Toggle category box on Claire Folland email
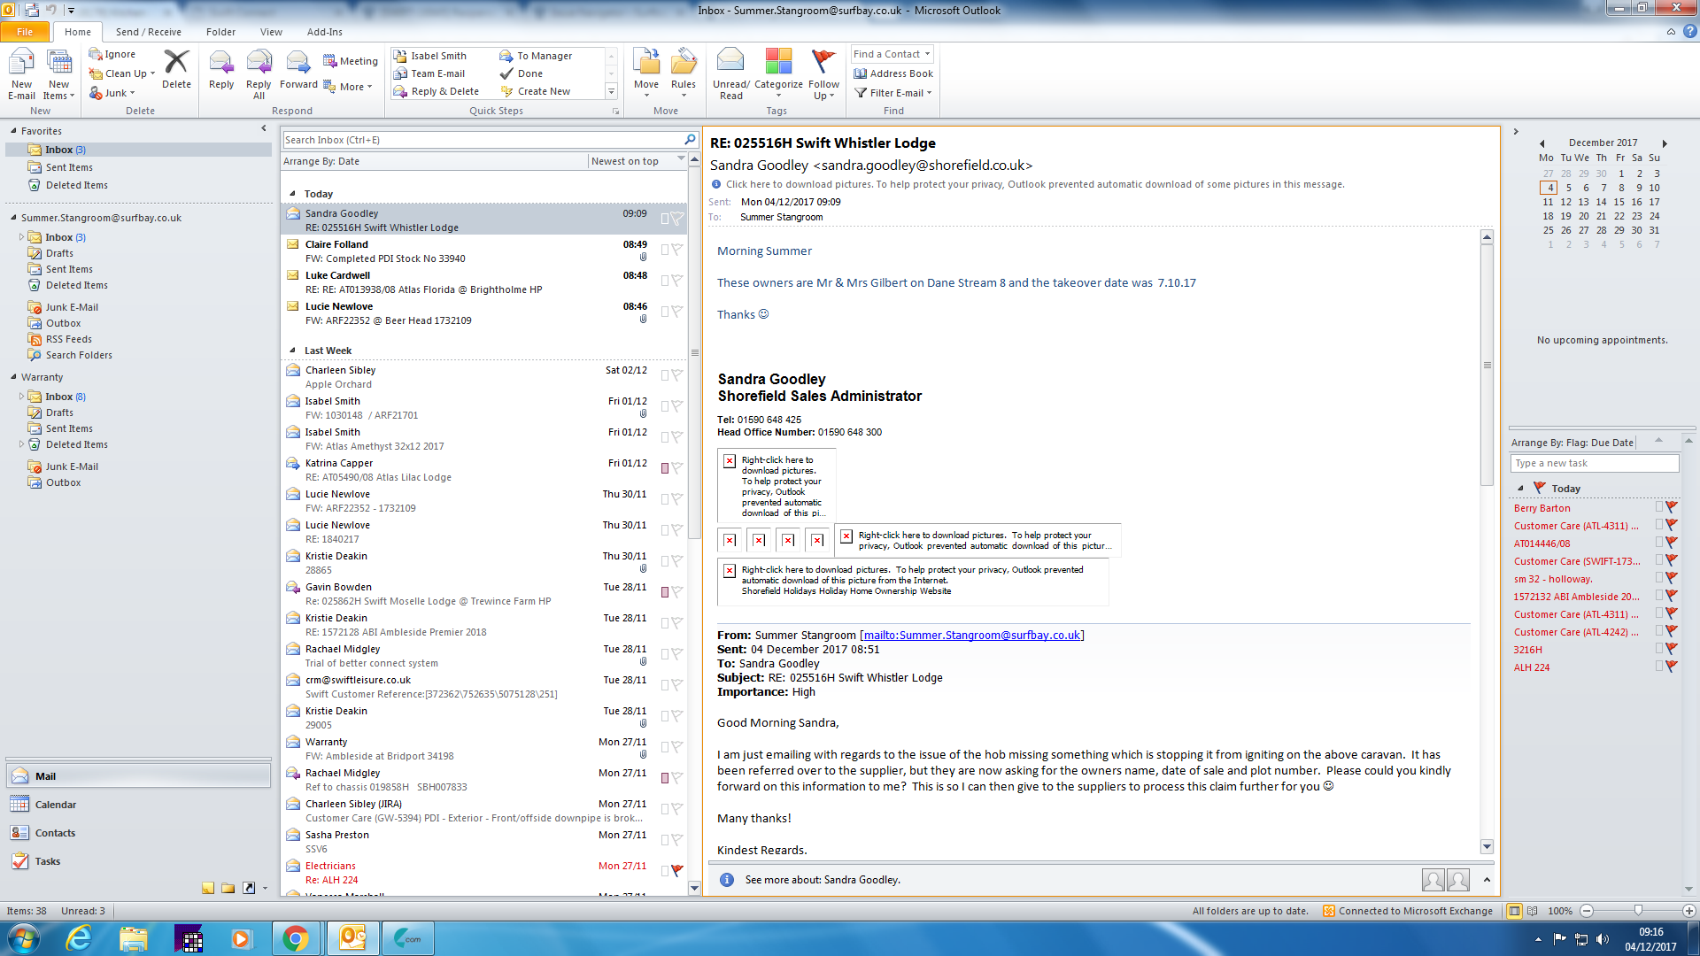The height and width of the screenshot is (956, 1700). point(665,251)
